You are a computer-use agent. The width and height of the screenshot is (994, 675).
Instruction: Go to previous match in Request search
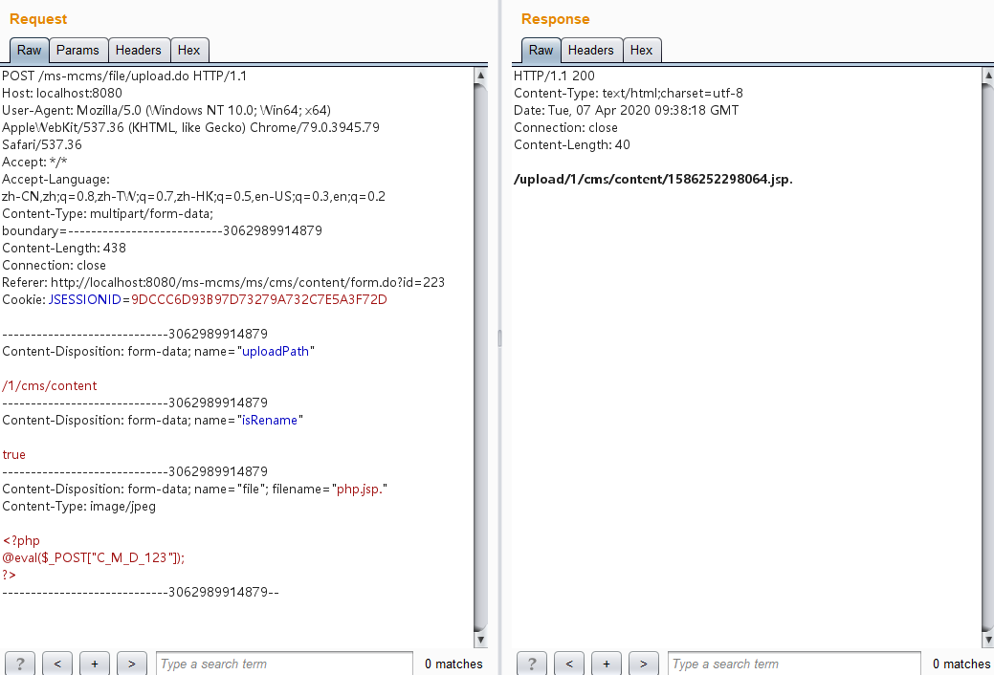click(x=57, y=664)
